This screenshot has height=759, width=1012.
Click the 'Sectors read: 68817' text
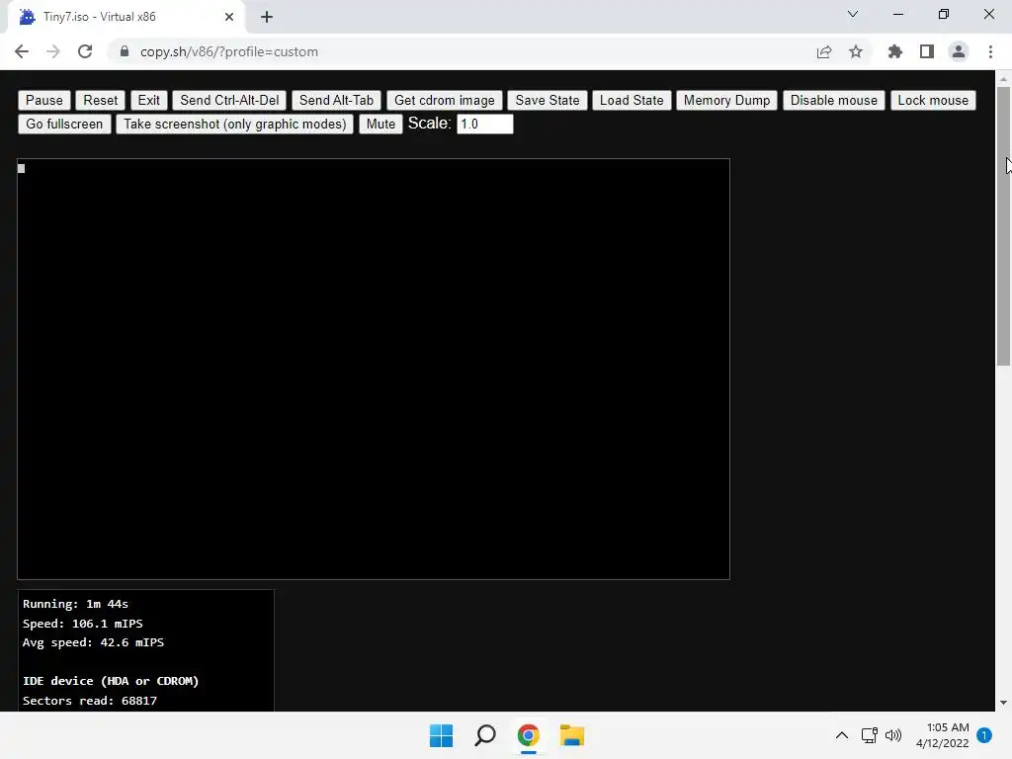(x=90, y=701)
